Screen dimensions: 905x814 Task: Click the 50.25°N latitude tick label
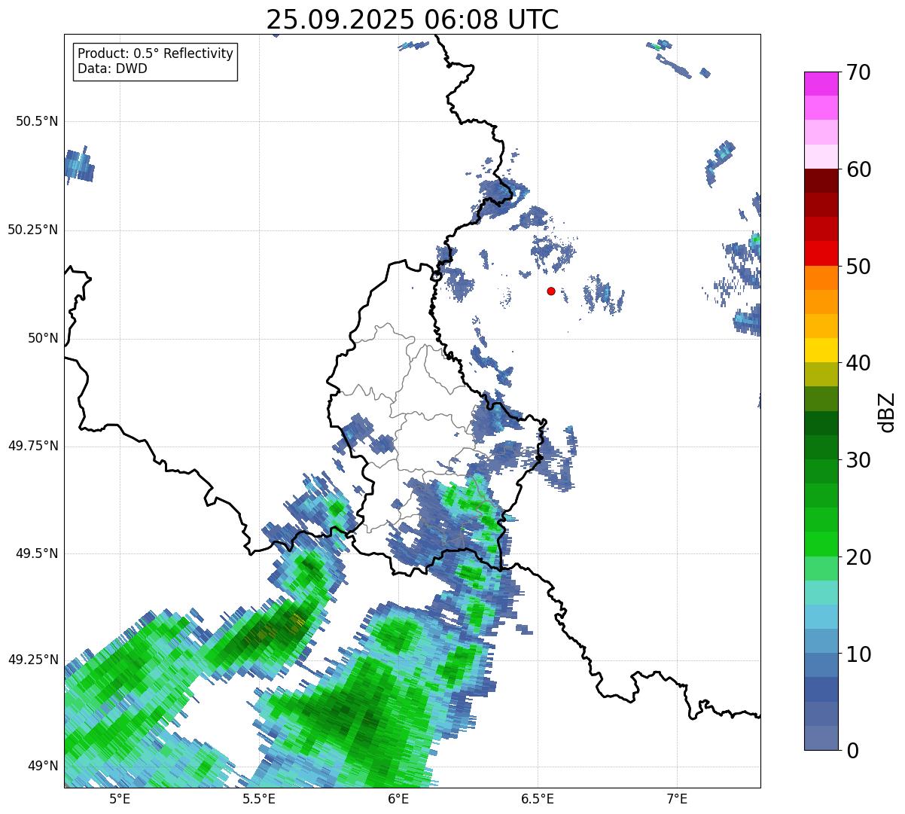33,230
